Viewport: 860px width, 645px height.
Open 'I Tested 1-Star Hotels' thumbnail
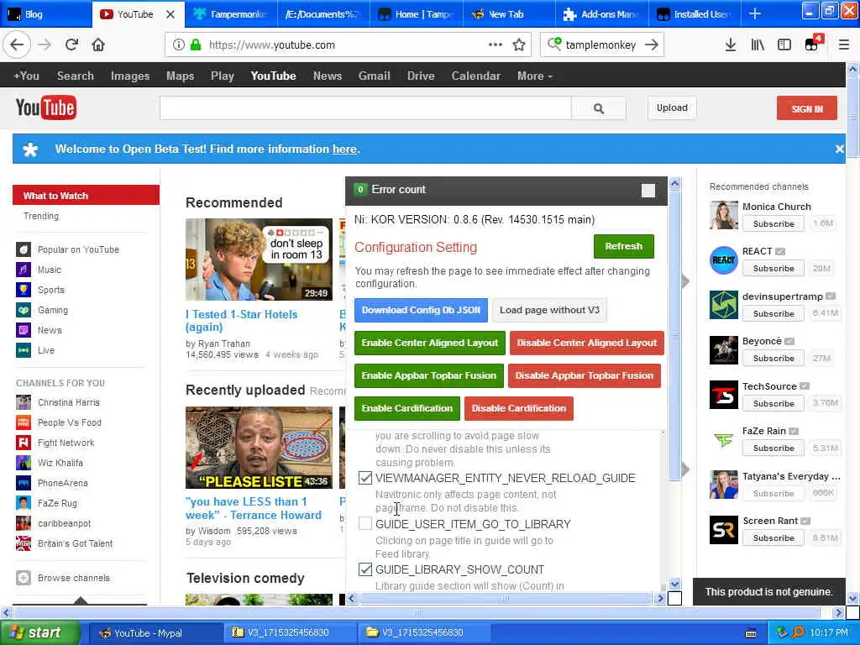(x=259, y=260)
